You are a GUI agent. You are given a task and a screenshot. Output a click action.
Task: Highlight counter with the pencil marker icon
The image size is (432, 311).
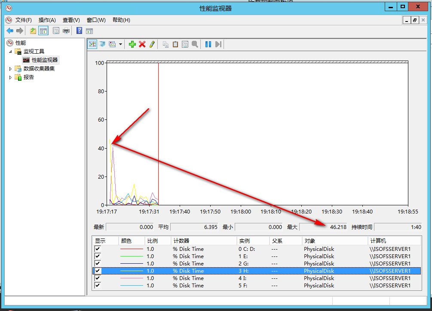pyautogui.click(x=152, y=44)
